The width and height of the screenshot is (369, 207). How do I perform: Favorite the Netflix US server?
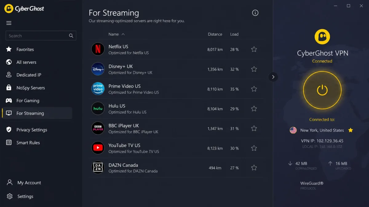254,49
